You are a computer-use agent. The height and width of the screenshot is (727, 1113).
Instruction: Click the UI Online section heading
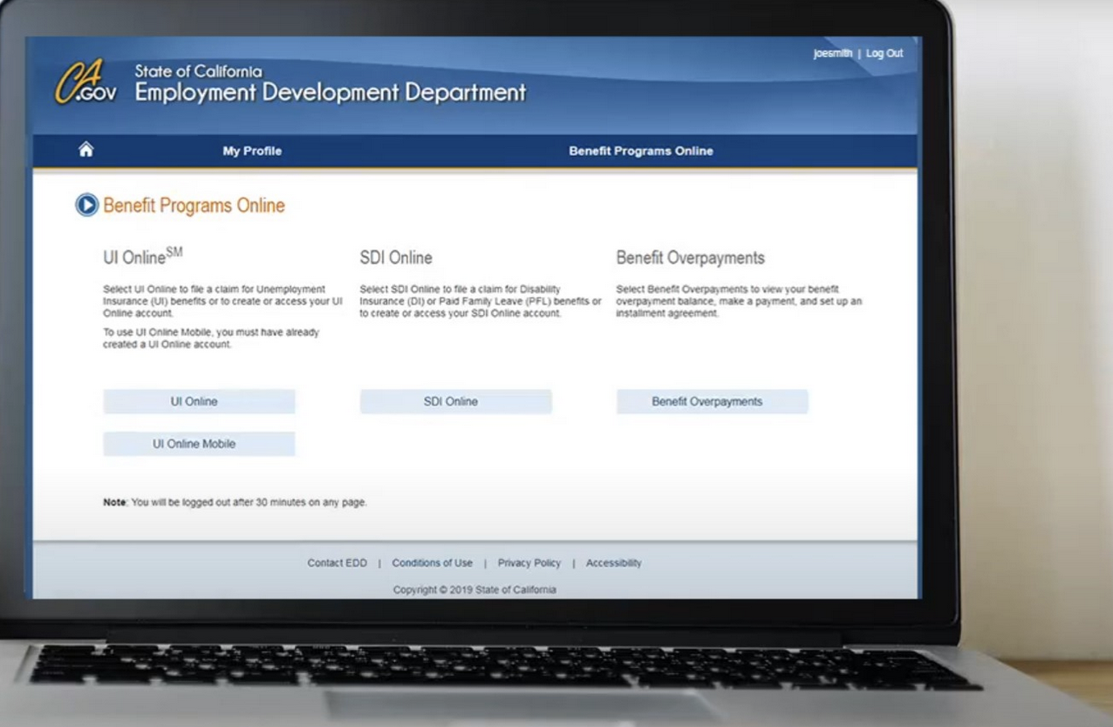click(142, 258)
